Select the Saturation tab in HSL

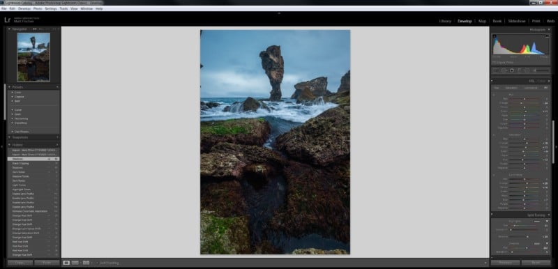[511, 88]
